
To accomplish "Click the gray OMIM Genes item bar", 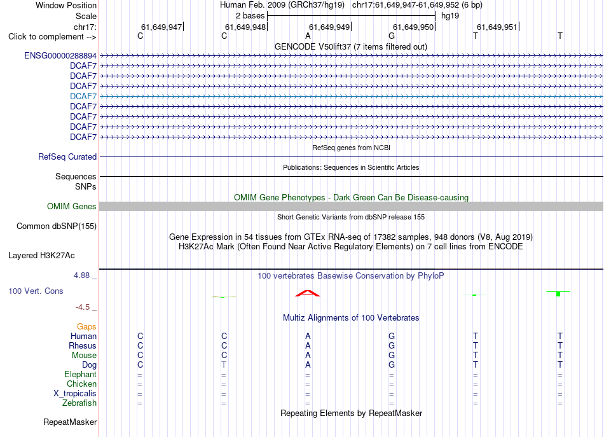I will [x=351, y=207].
